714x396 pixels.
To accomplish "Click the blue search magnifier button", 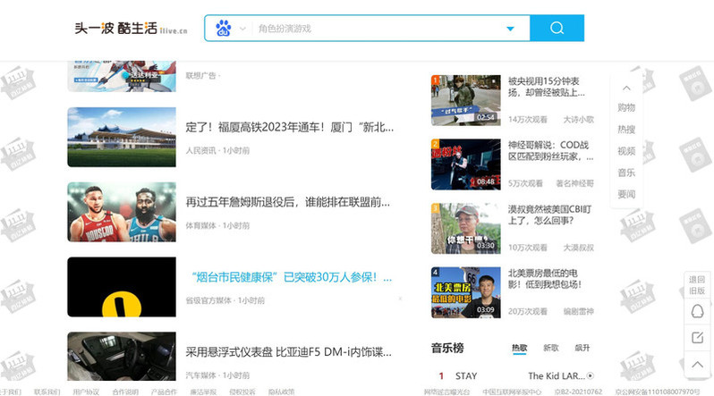I will click(x=557, y=29).
